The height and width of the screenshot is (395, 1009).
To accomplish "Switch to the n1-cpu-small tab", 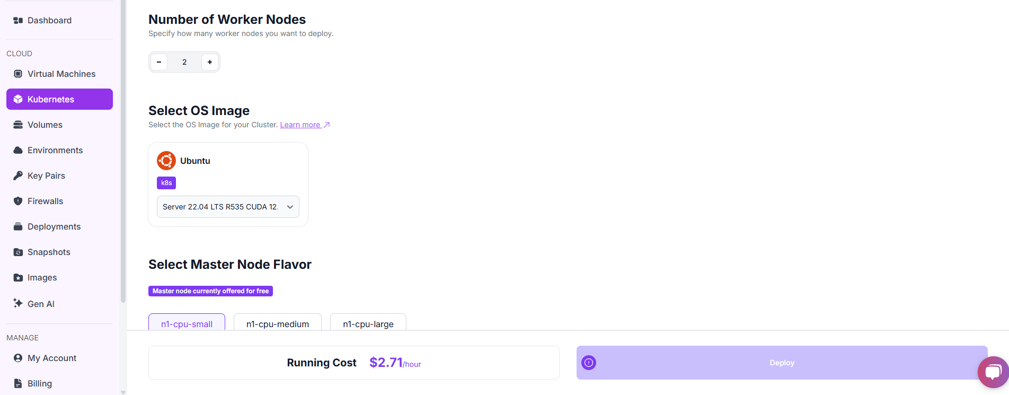I will [187, 324].
